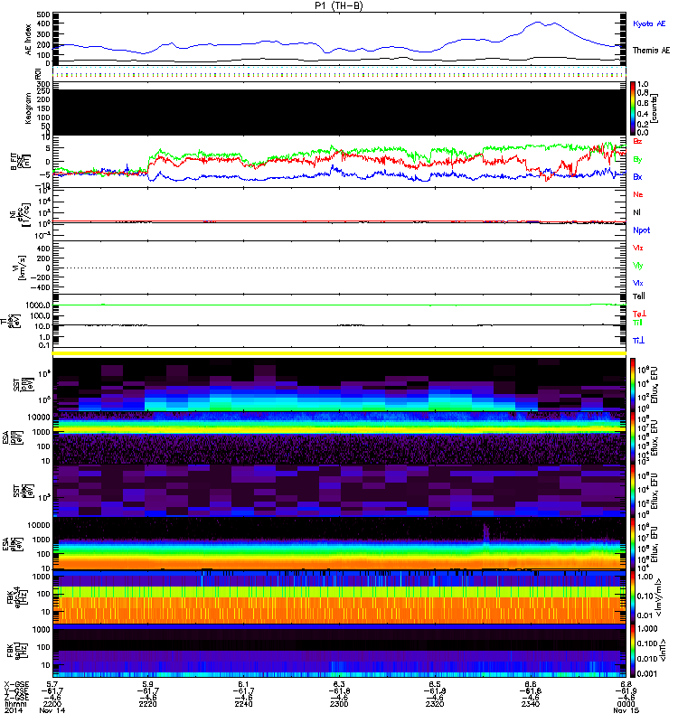This screenshot has height=723, width=678.
Task: Select the red ion velocity legend label
Action: pos(638,248)
